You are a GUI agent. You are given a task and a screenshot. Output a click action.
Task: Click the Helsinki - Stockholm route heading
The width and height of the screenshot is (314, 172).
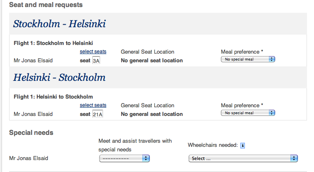pyautogui.click(x=60, y=78)
